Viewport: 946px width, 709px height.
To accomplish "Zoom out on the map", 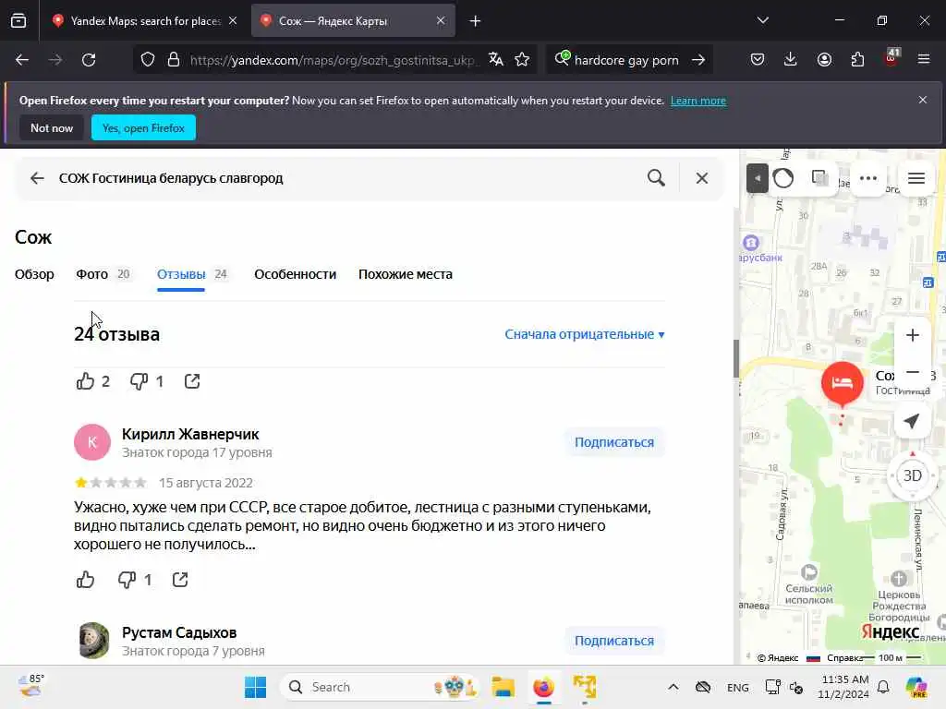I will 912,373.
